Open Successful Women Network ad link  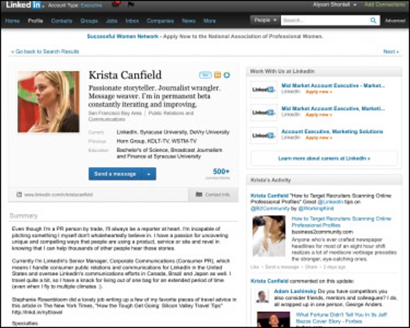point(123,36)
